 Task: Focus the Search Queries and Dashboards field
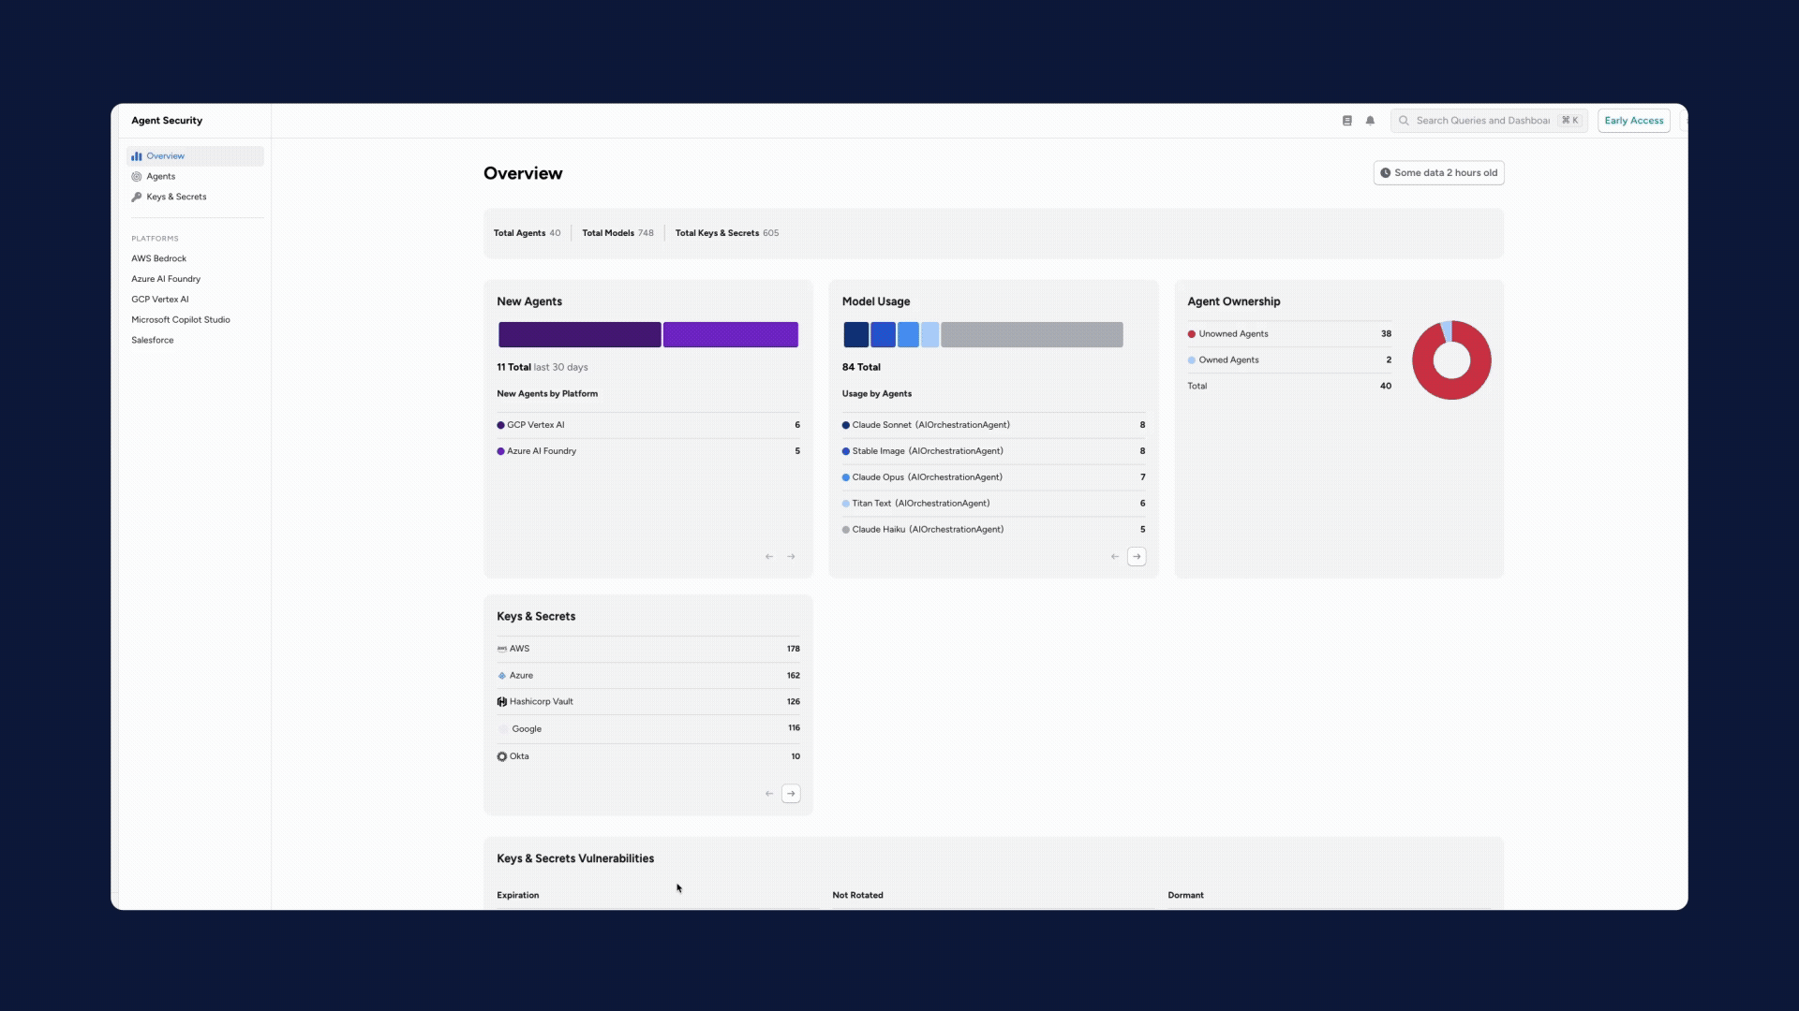[x=1481, y=121]
